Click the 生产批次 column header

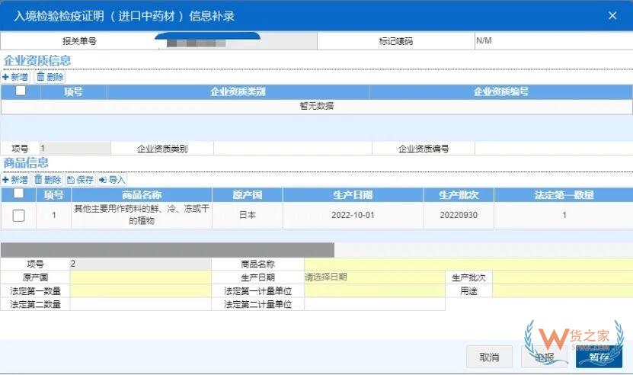pyautogui.click(x=459, y=195)
